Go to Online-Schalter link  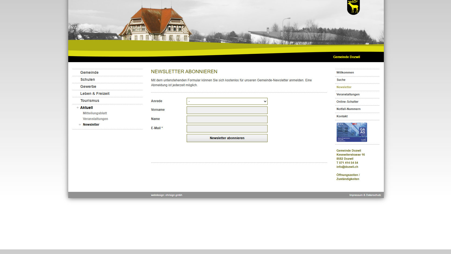347,102
